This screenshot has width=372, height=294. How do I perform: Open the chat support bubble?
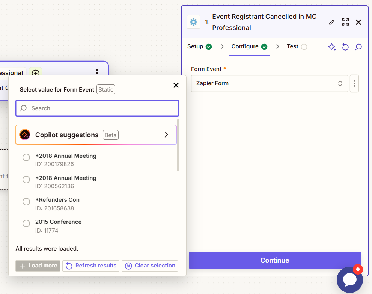coord(350,279)
